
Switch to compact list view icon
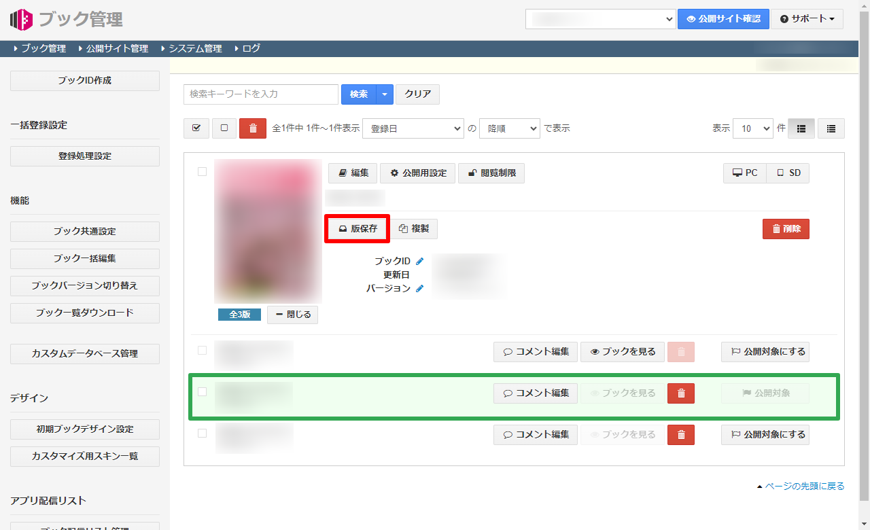point(831,128)
